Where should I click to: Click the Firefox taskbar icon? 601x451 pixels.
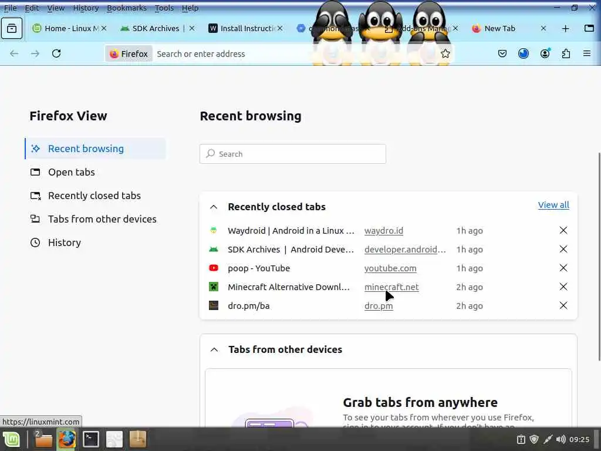[67, 439]
